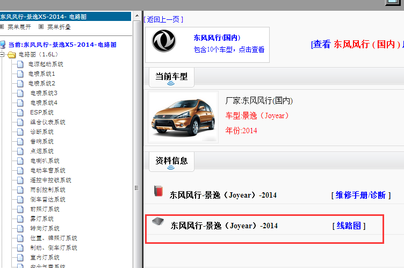This screenshot has height=268, width=404.
Task: Open the 遥控中控锁系统 entry
Action: [x=50, y=180]
